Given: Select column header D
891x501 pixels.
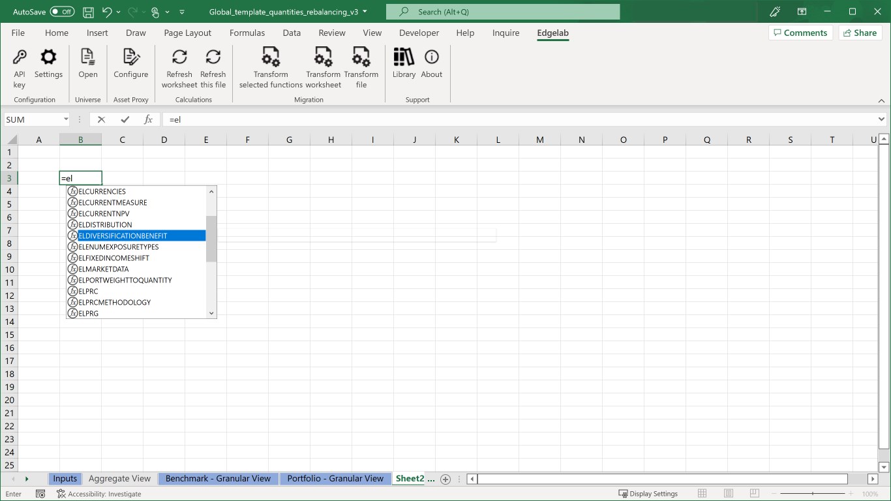Looking at the screenshot, I should (164, 140).
